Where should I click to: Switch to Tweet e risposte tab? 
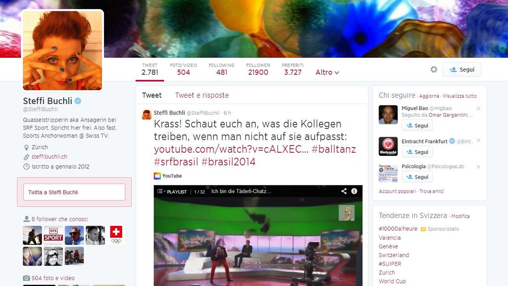click(202, 95)
